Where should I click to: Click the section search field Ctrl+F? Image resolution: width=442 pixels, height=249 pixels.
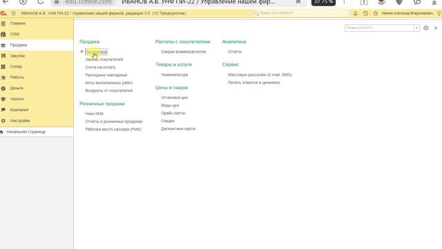[379, 28]
